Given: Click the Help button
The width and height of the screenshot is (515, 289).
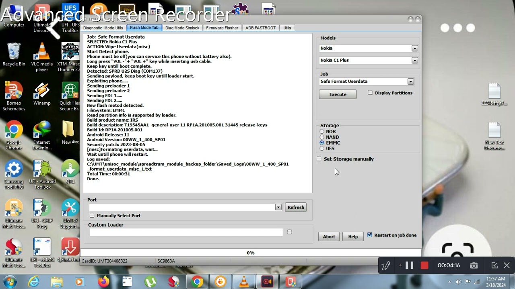Looking at the screenshot, I should [x=353, y=236].
